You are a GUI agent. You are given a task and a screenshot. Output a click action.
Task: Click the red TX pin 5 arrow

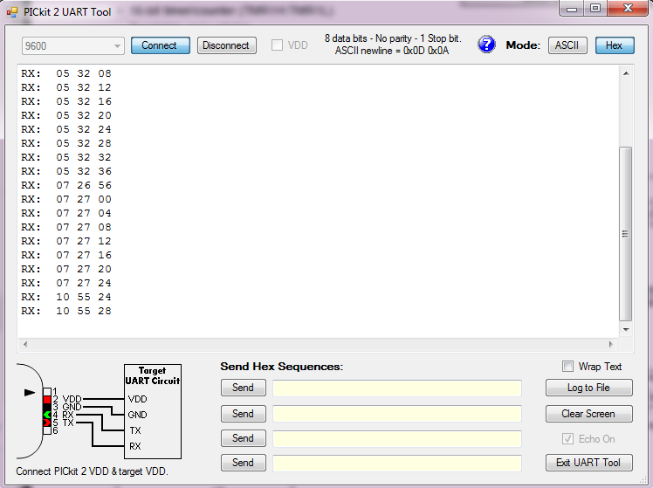47,423
